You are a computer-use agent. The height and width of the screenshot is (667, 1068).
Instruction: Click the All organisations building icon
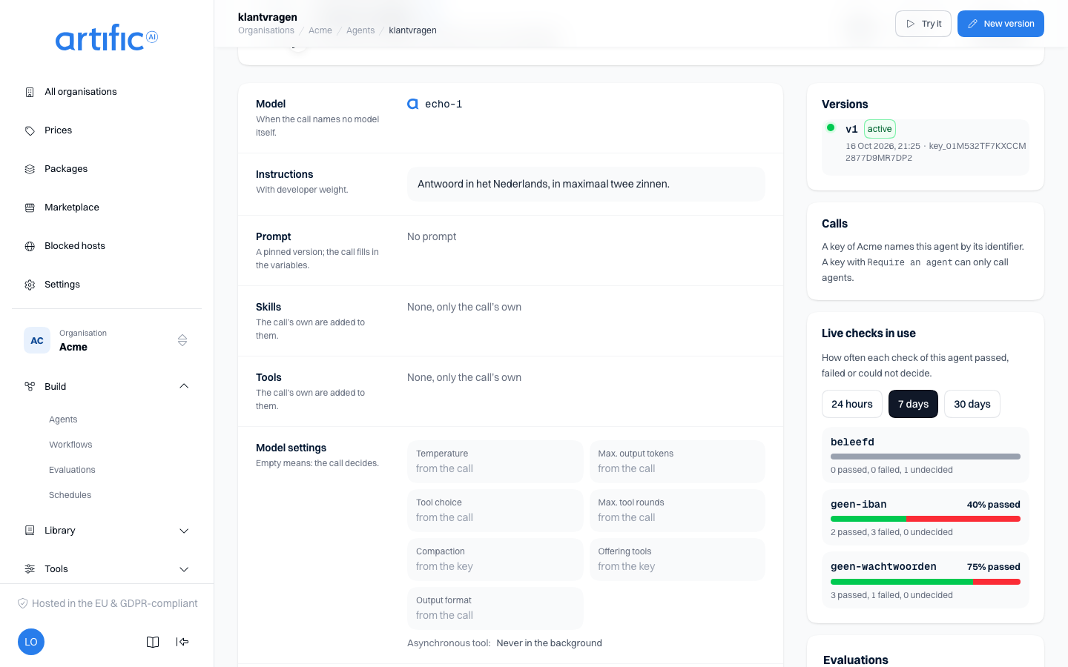click(30, 92)
